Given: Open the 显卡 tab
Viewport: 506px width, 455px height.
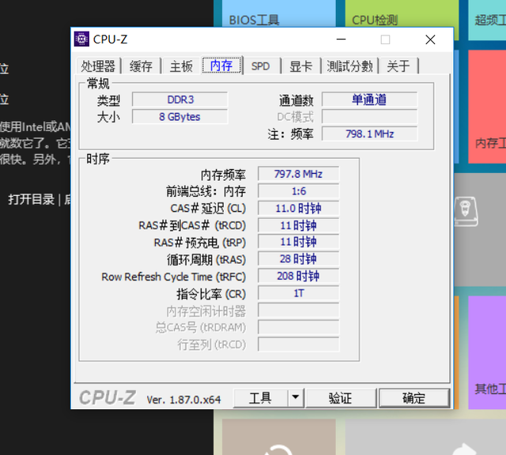Looking at the screenshot, I should 300,66.
